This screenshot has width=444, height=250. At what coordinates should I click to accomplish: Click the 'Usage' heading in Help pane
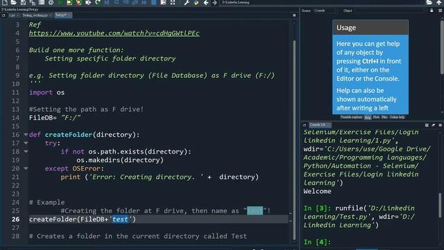coord(346,28)
